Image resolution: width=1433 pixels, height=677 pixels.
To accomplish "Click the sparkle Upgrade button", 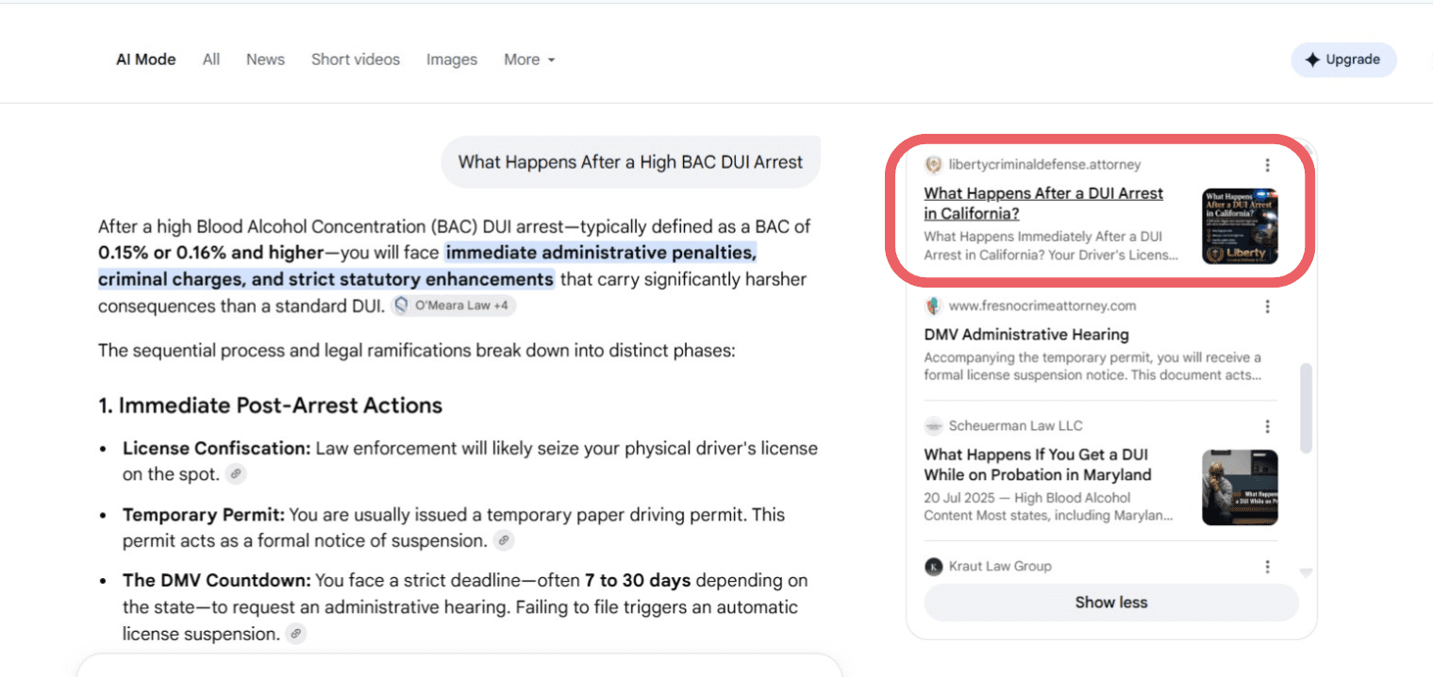I will tap(1343, 59).
